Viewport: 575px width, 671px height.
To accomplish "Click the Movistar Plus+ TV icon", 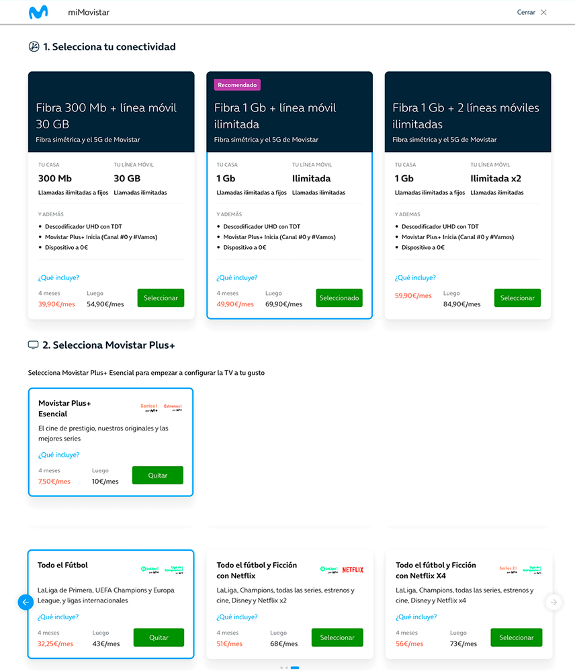I will [33, 345].
